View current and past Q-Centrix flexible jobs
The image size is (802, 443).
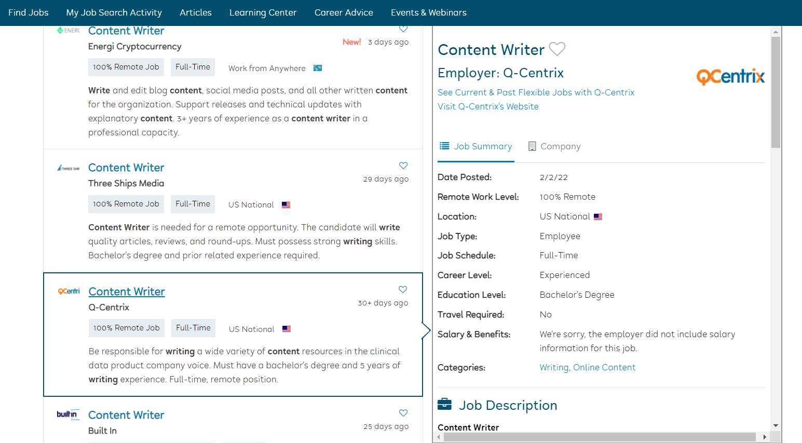point(536,92)
